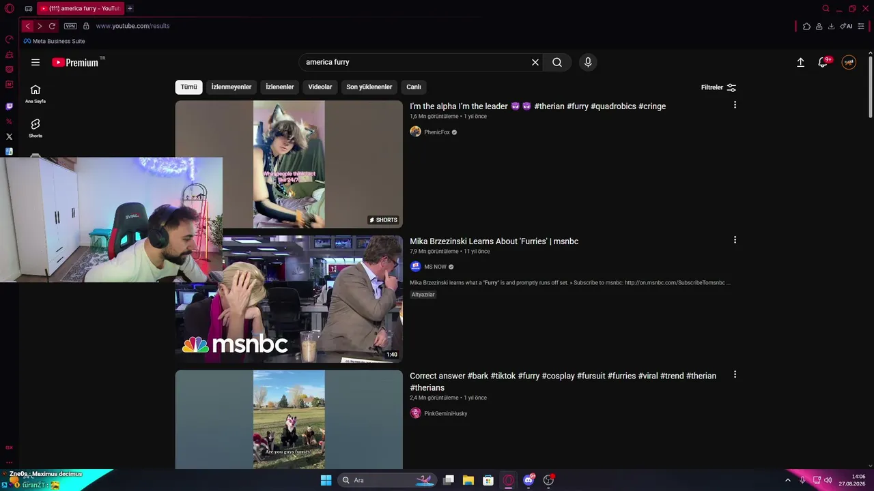Start voice search with microphone
Screen dimensions: 874x491
[588, 62]
